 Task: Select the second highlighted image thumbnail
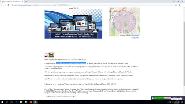pos(52,55)
